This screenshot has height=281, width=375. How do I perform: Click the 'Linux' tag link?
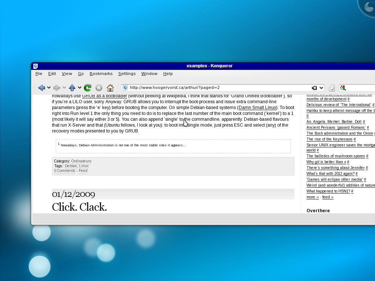point(84,166)
